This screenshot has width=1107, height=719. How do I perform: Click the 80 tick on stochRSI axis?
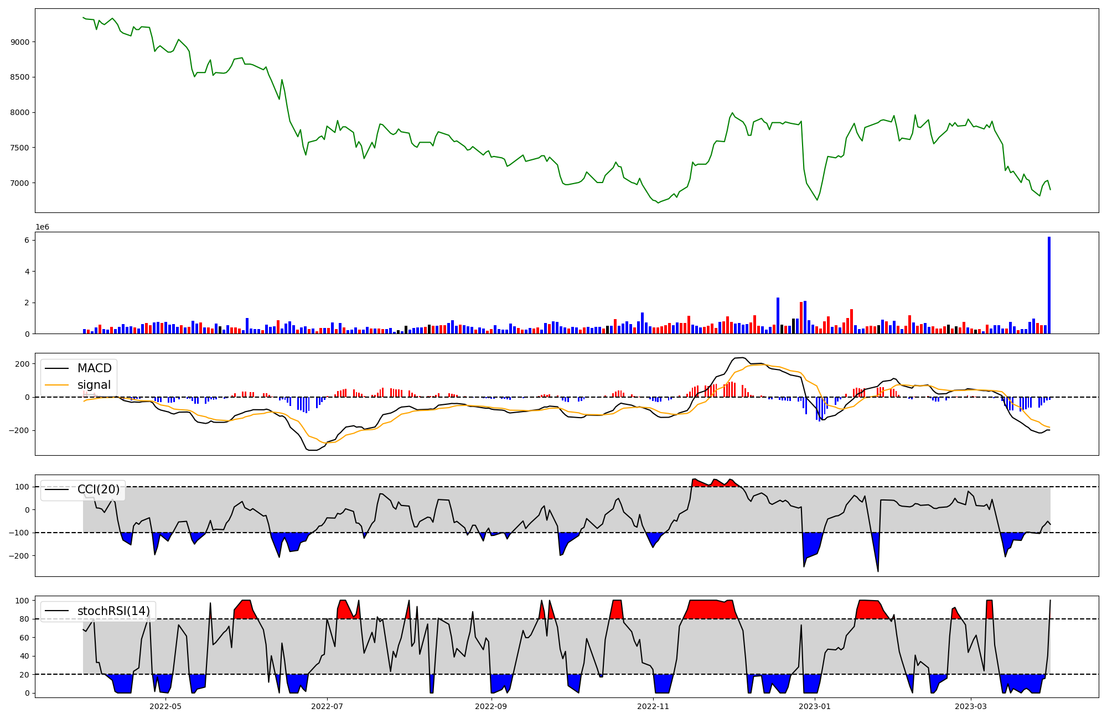(x=24, y=619)
